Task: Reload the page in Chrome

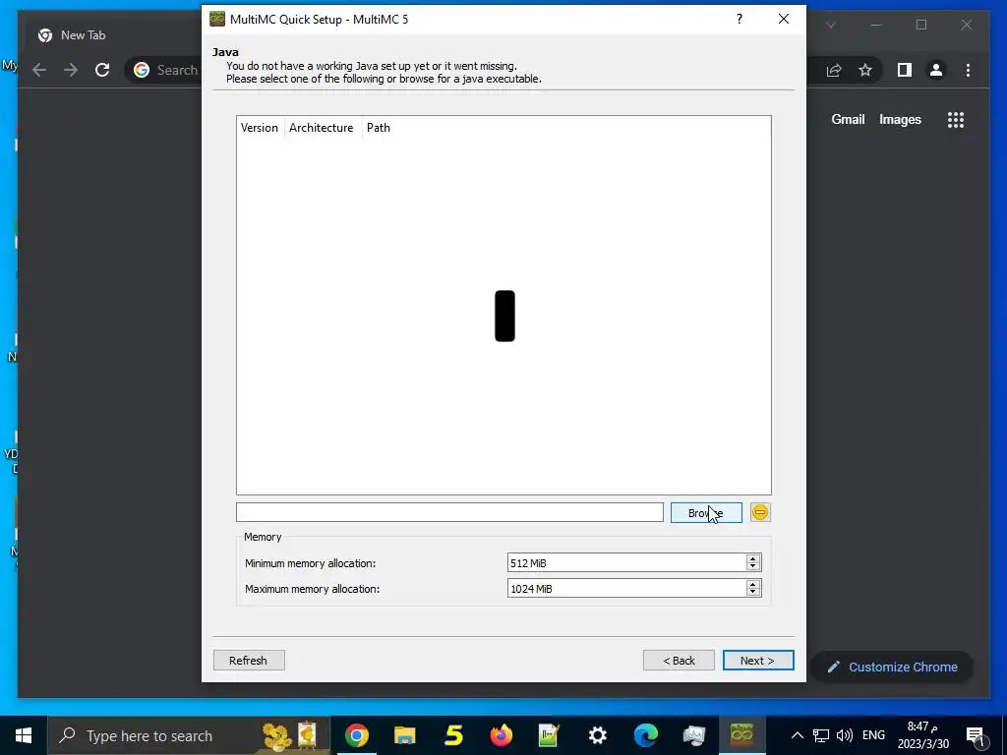Action: click(x=102, y=70)
